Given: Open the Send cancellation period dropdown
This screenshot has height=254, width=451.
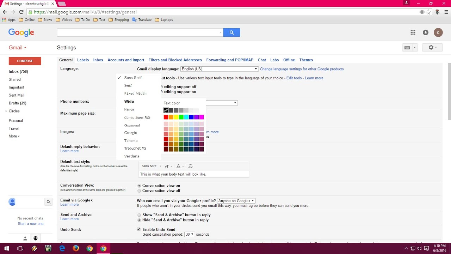Looking at the screenshot, I should click(190, 234).
